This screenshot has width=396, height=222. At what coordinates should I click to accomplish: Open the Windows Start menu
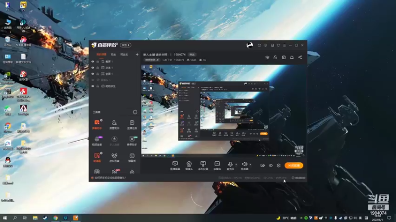(x=5, y=218)
